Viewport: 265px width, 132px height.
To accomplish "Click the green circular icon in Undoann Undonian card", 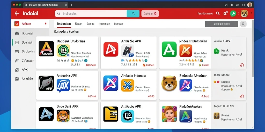I will tap(63, 51).
